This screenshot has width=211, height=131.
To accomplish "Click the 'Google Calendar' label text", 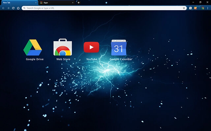I will 121,59.
